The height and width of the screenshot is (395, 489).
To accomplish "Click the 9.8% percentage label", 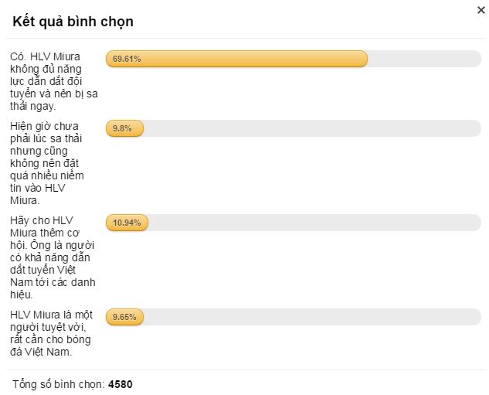I will pyautogui.click(x=122, y=128).
